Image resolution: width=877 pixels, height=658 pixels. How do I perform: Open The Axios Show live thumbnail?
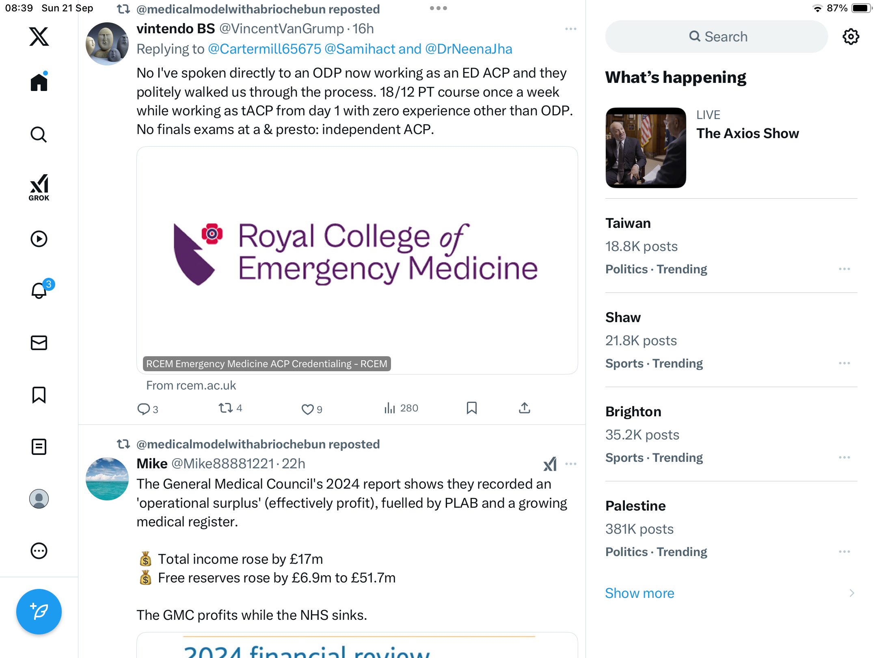(646, 148)
